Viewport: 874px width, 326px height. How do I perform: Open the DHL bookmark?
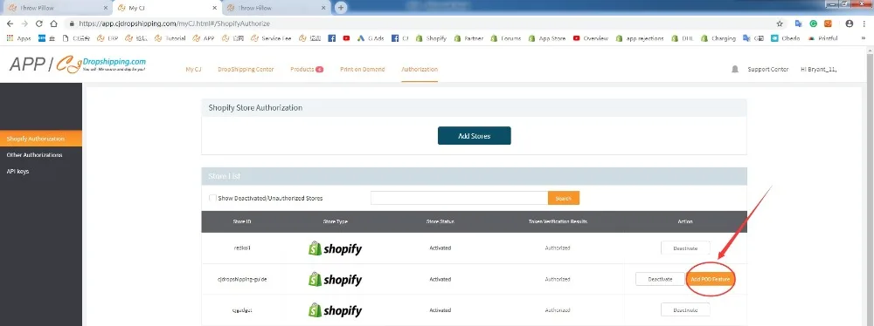click(x=683, y=38)
